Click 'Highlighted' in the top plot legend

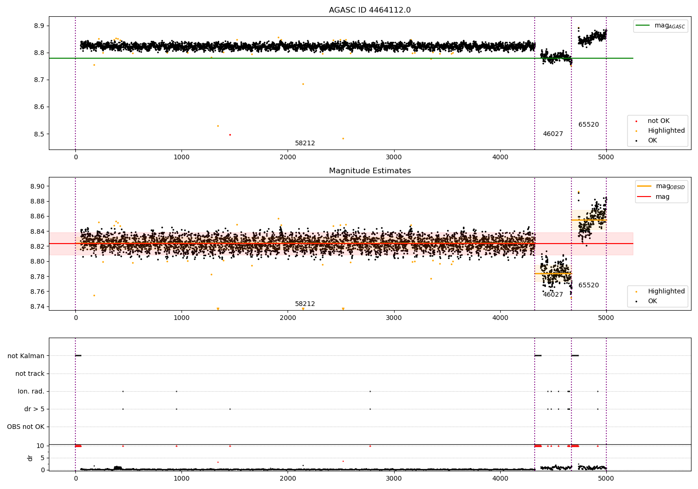click(x=666, y=131)
